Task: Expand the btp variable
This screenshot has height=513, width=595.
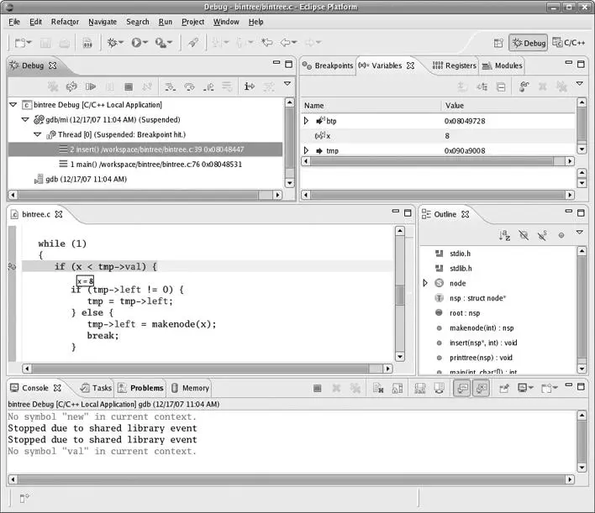Action: 307,121
